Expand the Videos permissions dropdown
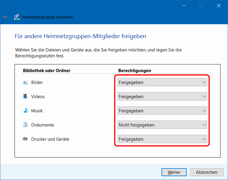This screenshot has height=180, width=228. click(162, 97)
